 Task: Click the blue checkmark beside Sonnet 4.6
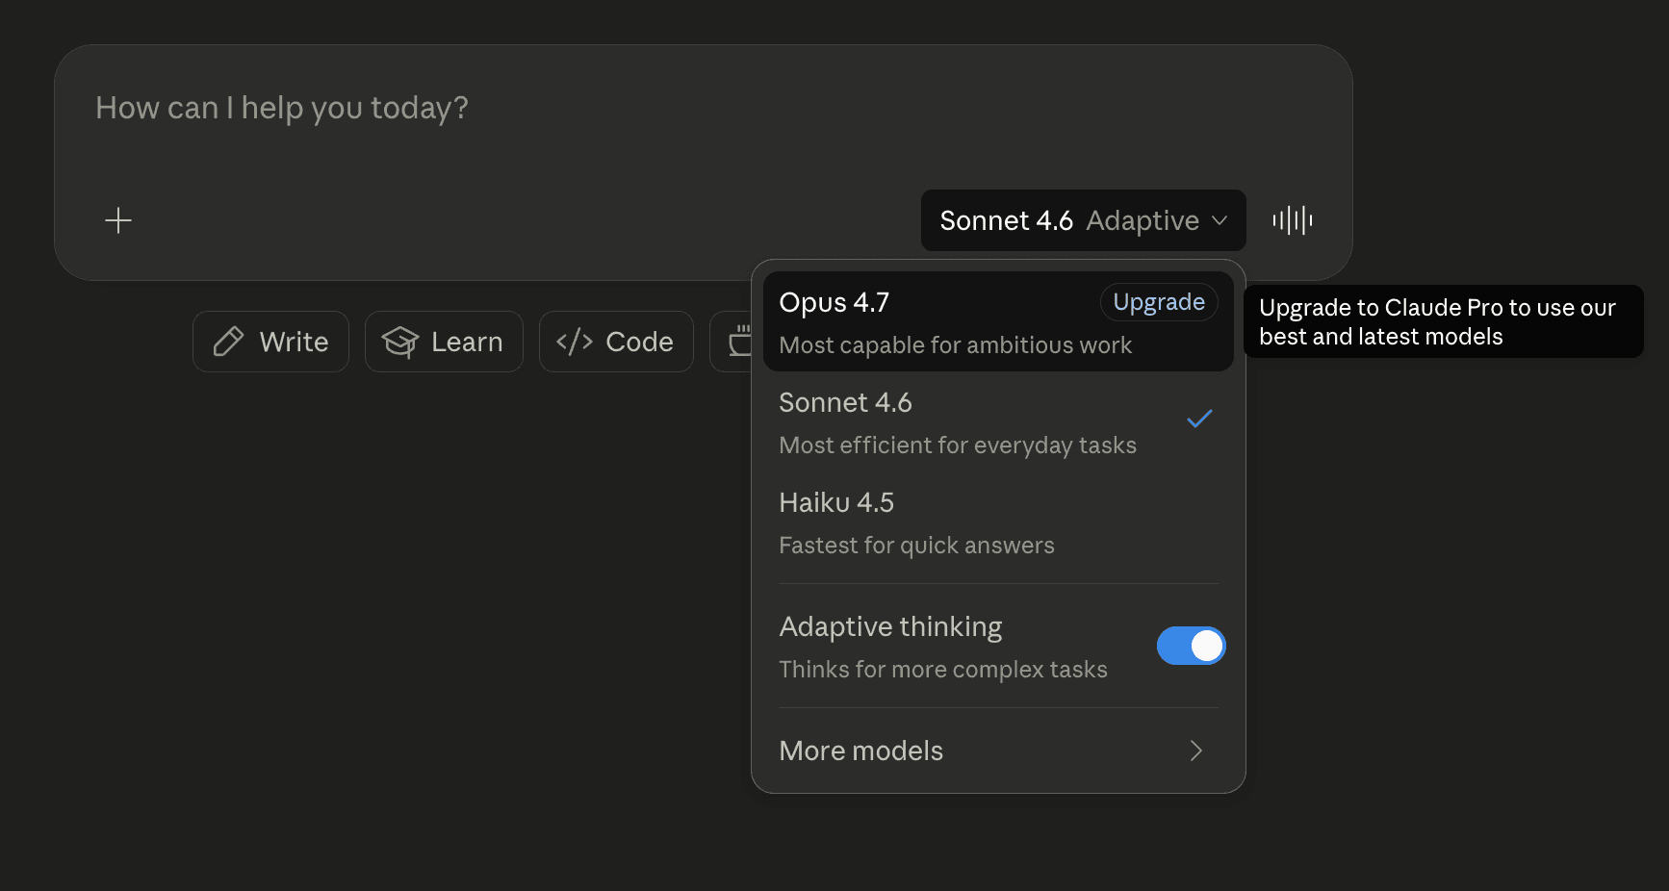point(1199,419)
